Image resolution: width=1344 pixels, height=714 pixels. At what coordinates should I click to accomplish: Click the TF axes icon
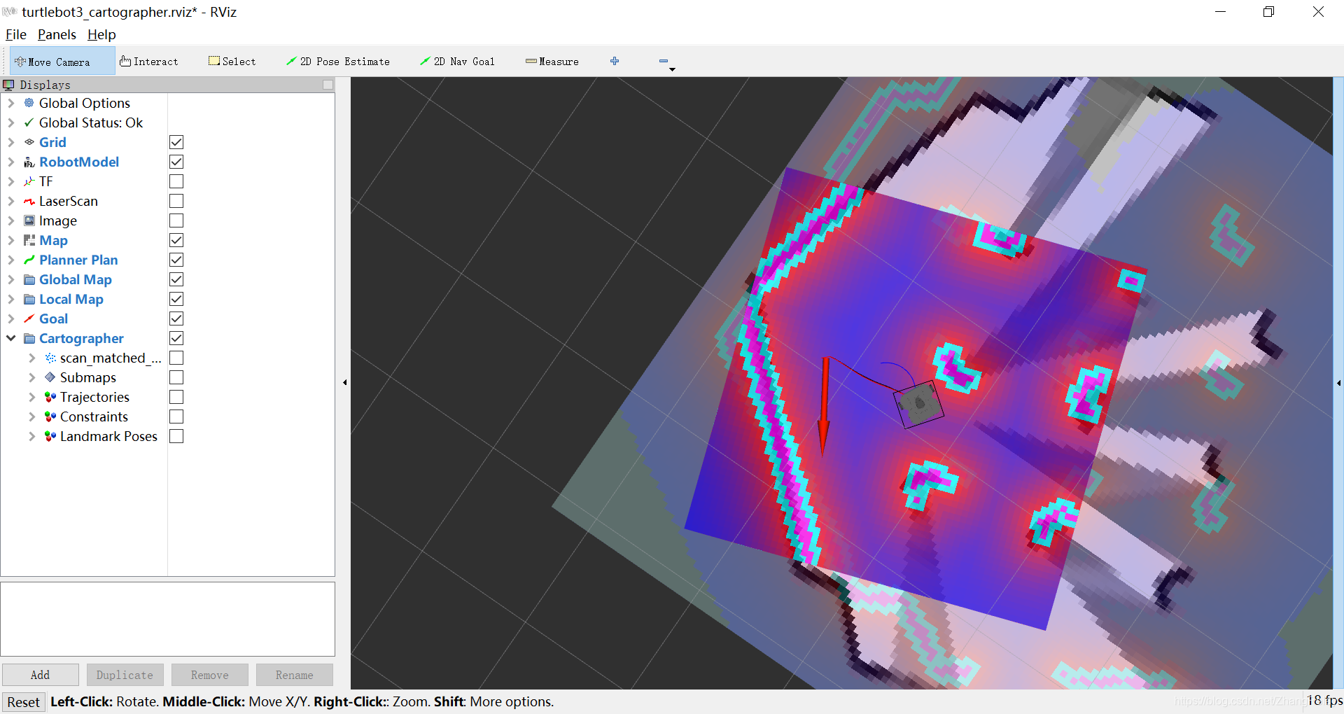29,181
